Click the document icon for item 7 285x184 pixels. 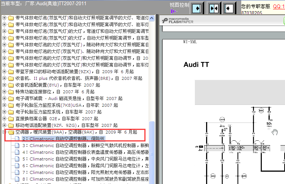click(x=17, y=172)
